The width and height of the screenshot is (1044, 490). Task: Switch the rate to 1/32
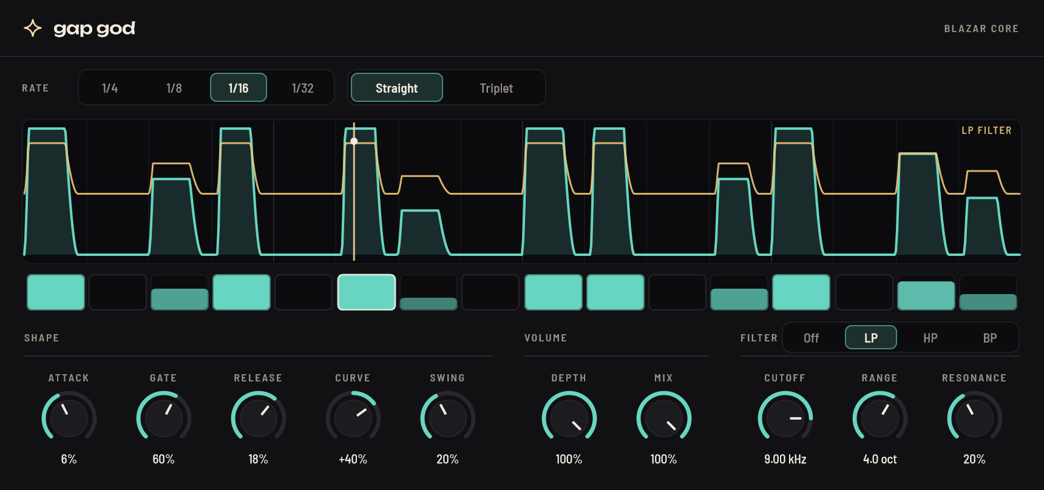point(303,88)
